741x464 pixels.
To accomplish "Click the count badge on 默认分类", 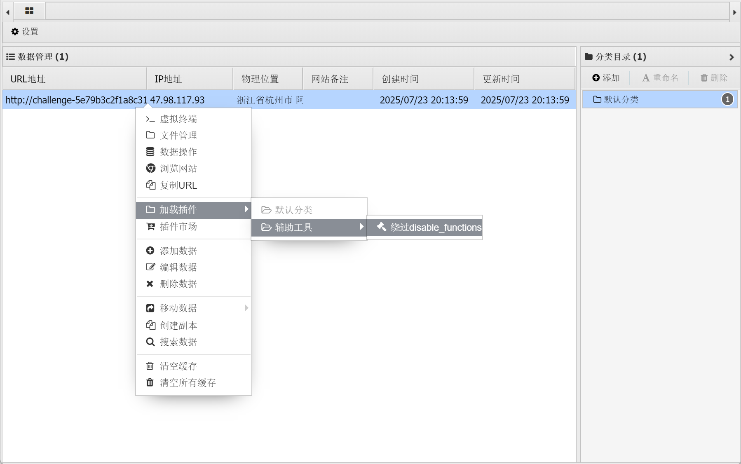I will point(727,99).
